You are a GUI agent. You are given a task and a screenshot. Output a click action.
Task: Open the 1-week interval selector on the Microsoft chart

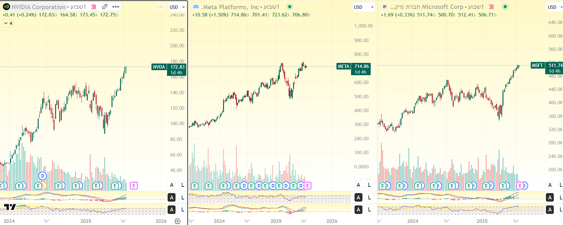[x=476, y=7]
